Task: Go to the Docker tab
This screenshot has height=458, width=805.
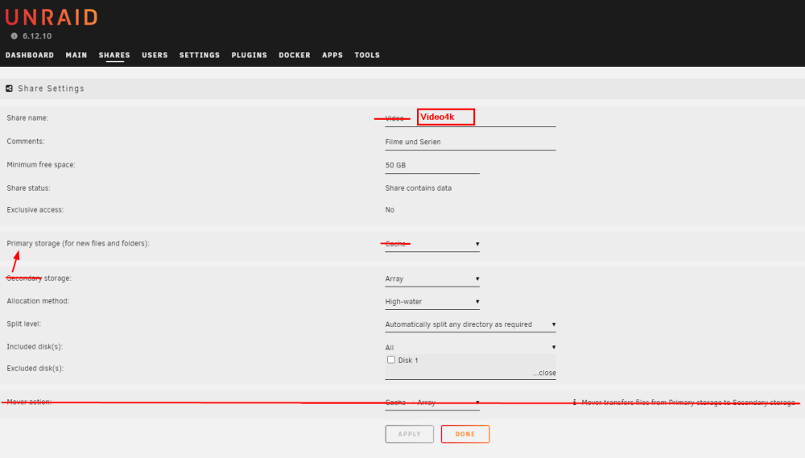Action: [295, 55]
